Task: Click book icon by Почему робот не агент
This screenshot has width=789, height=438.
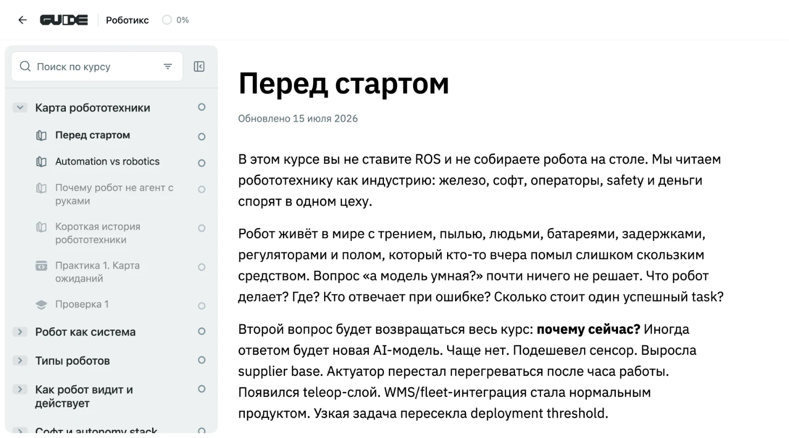Action: coord(41,188)
